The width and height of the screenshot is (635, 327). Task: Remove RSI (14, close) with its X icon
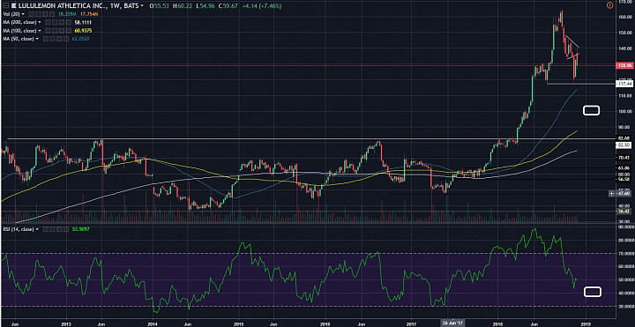tap(66, 229)
